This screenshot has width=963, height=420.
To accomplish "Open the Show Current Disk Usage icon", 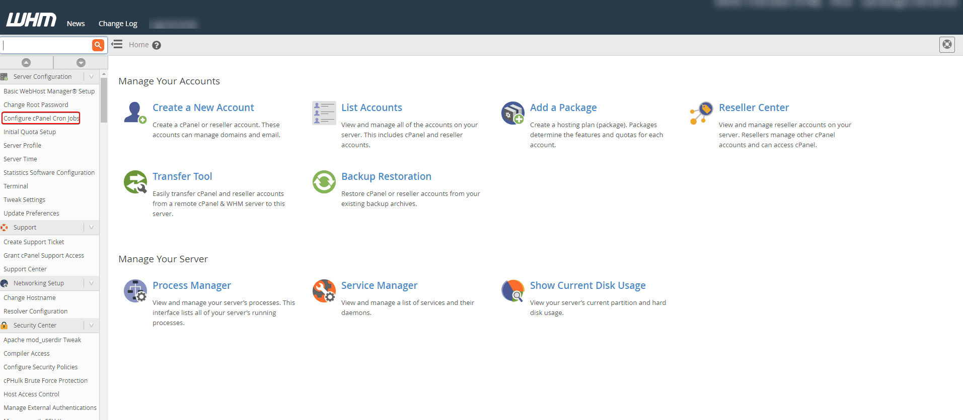I will coord(512,290).
